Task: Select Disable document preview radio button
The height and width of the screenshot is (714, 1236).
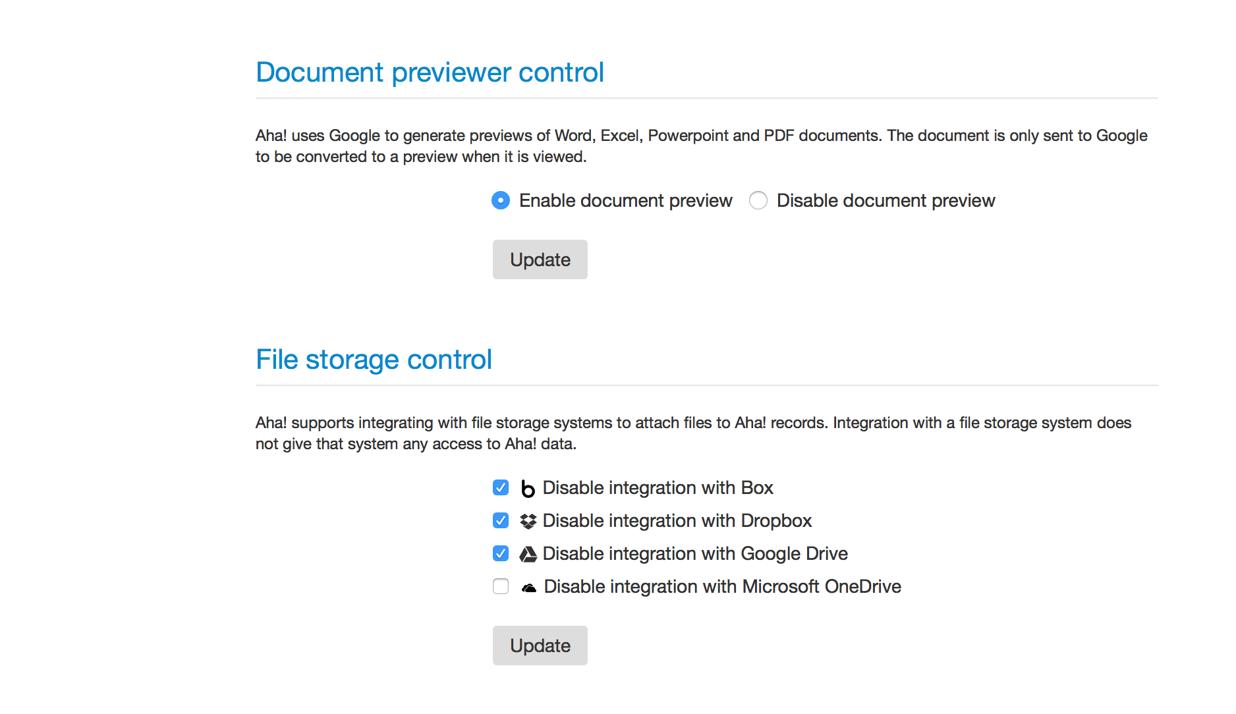Action: 758,200
